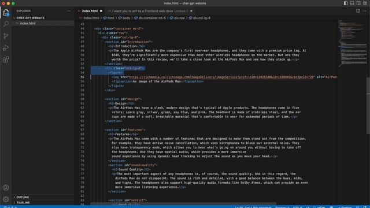Toggle the secondary sidebar layout icon
370x208 pixels.
(358, 3)
